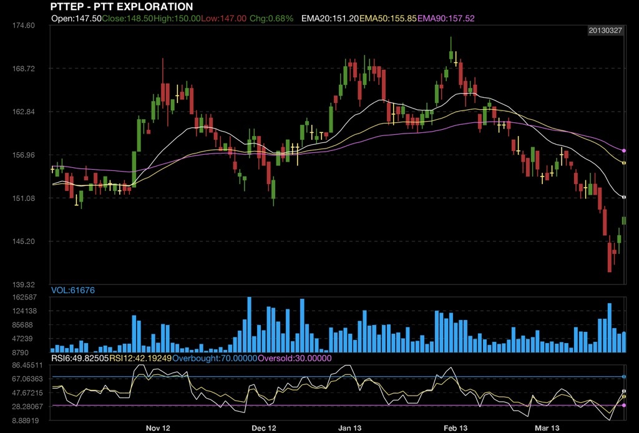Click the EMA90 magenta end marker dot
639x433 pixels.
(624, 151)
